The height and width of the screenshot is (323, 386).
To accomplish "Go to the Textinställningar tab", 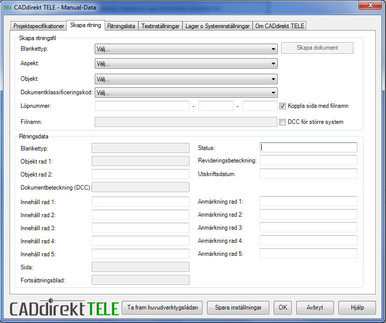I will click(160, 26).
